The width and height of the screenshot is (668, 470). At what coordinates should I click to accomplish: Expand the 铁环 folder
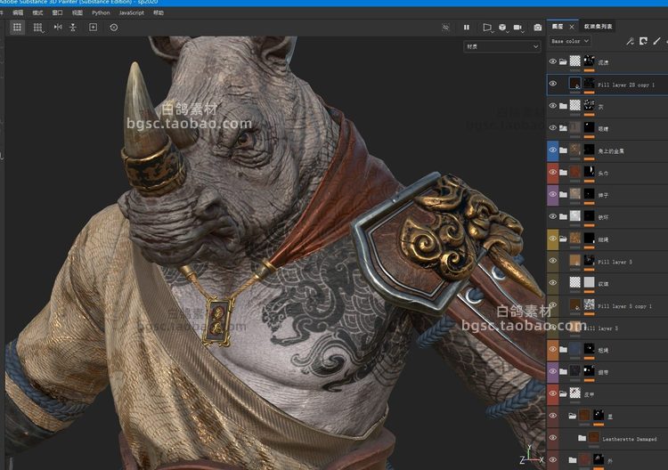click(563, 216)
